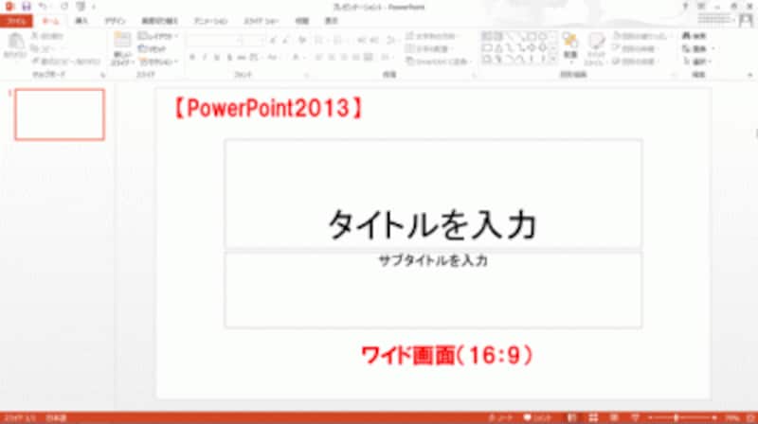Screen dimensions: 758x424
Task: Open the 挿入 (Insert) ribbon tab
Action: [x=81, y=21]
